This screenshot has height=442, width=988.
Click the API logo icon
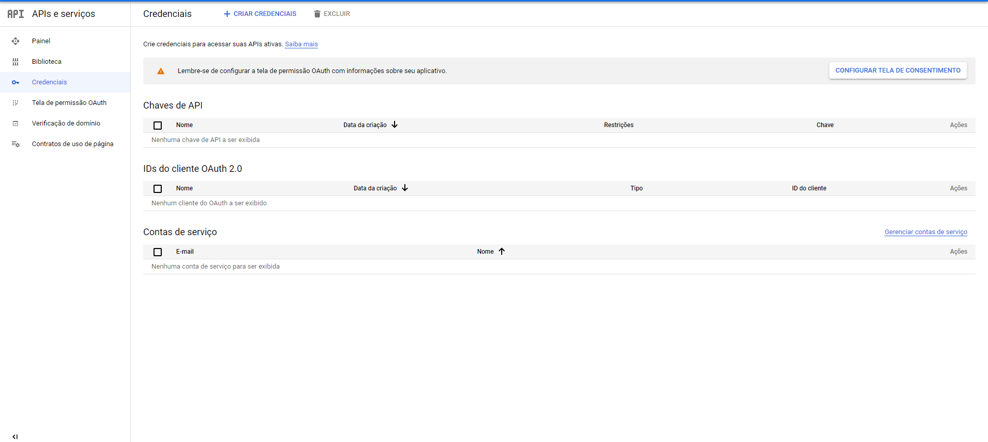pyautogui.click(x=15, y=14)
